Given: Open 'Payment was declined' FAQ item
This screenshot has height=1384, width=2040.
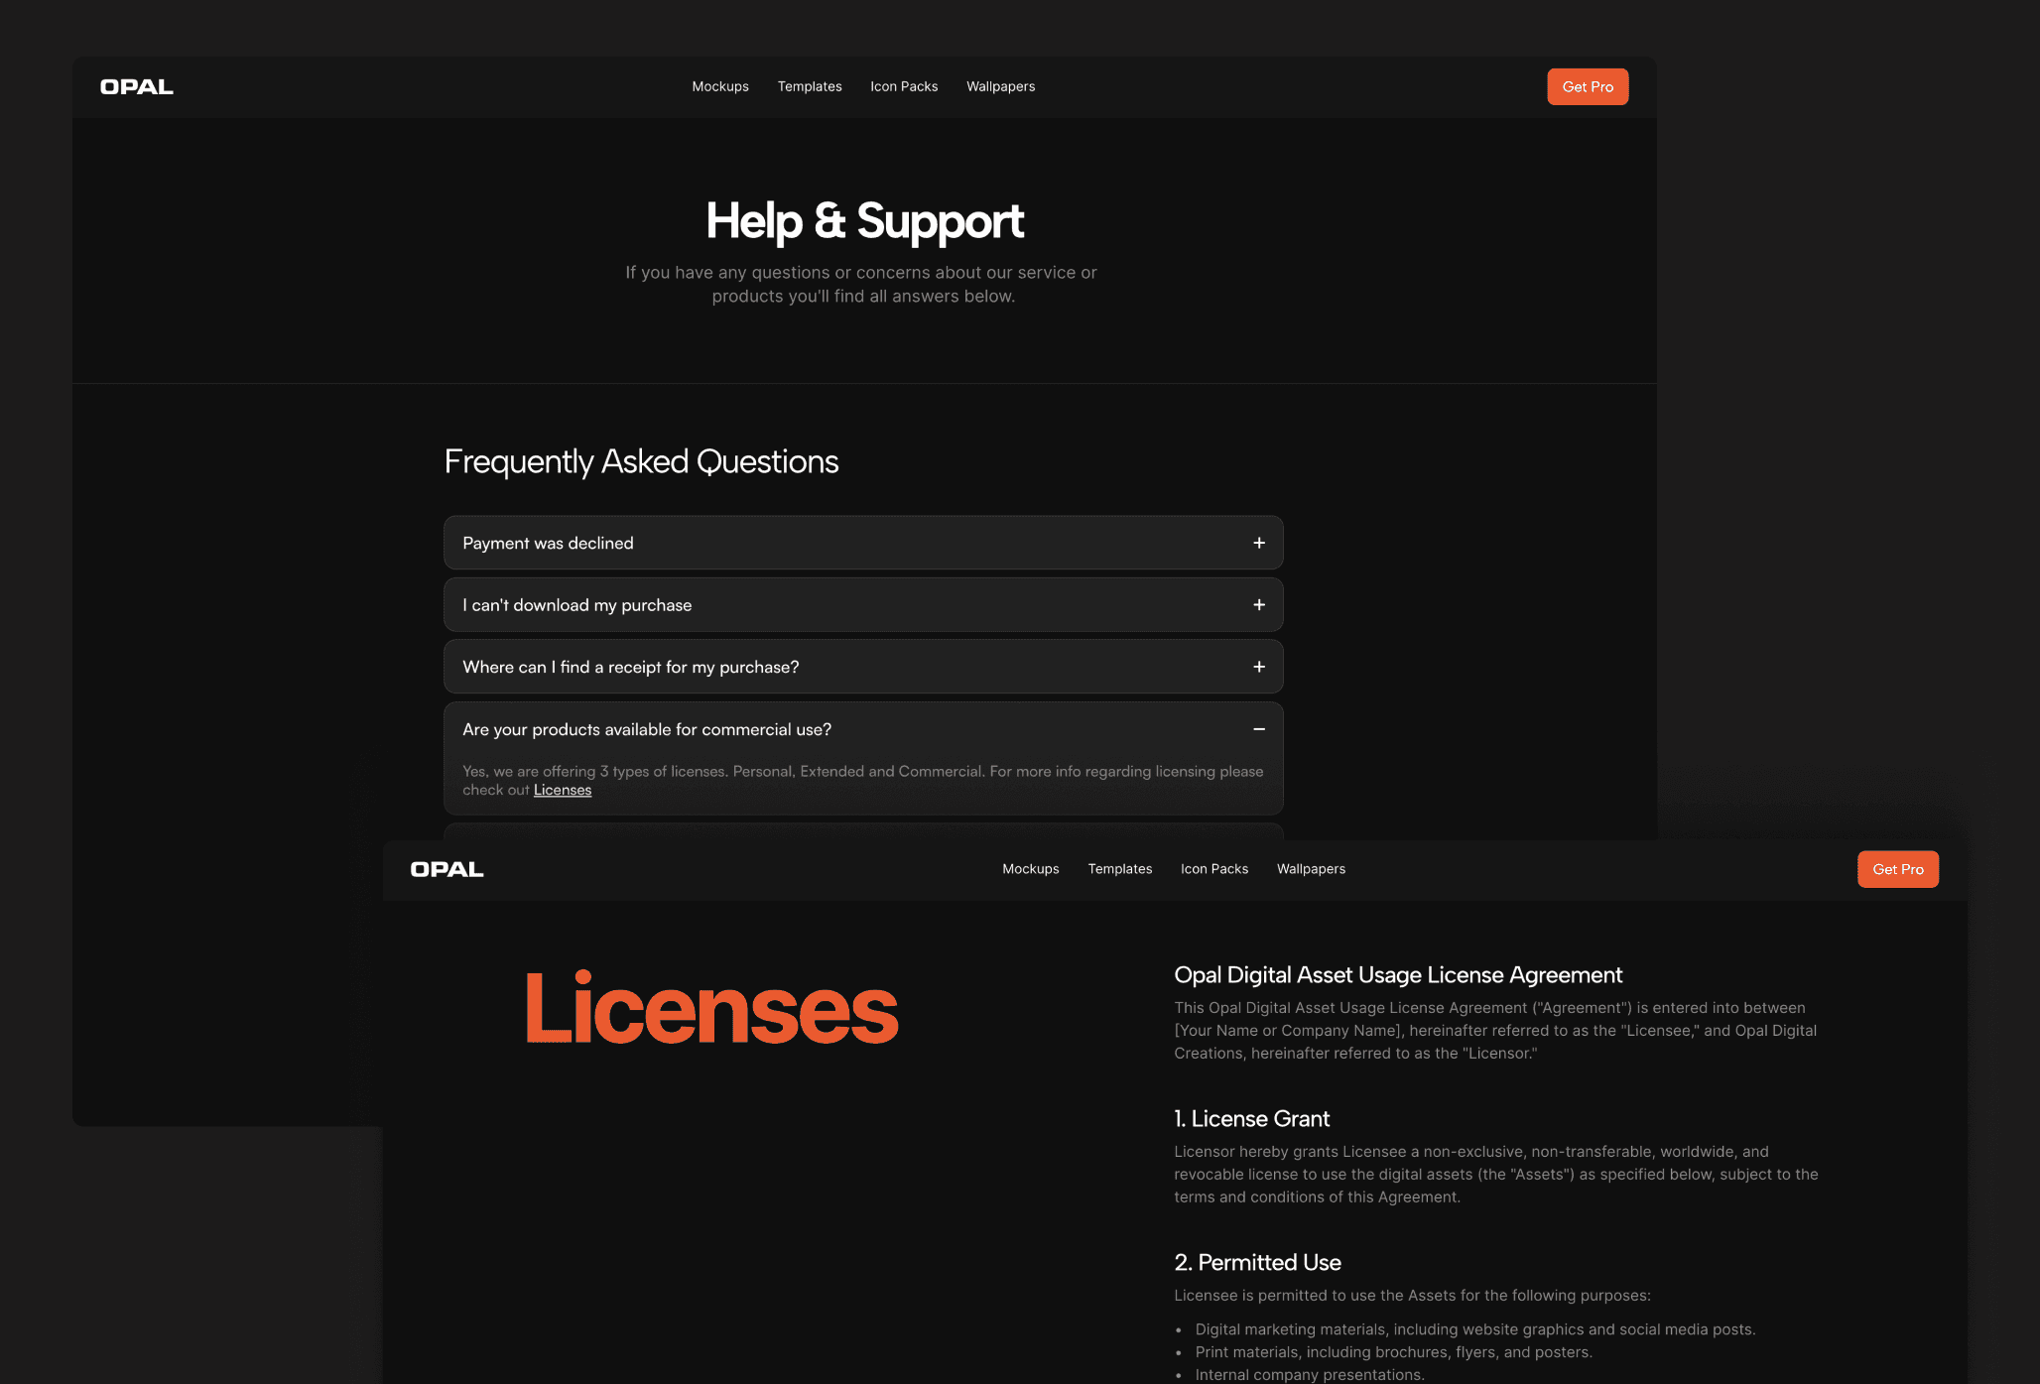Looking at the screenshot, I should click(548, 543).
